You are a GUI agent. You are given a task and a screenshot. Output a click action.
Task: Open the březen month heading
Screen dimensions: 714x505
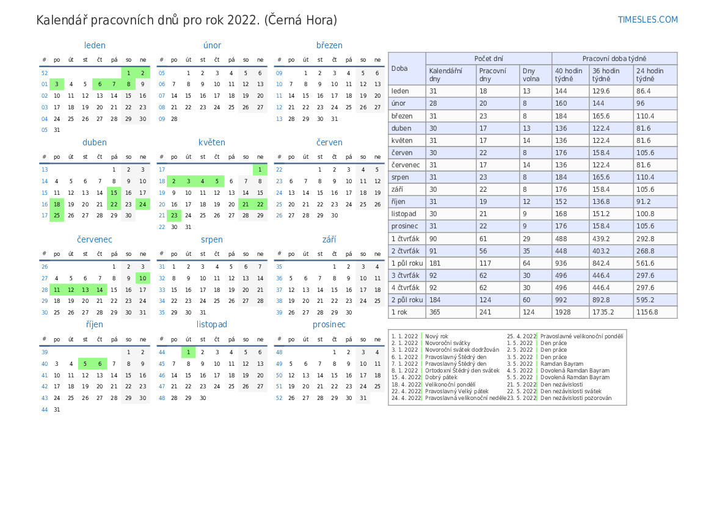329,45
